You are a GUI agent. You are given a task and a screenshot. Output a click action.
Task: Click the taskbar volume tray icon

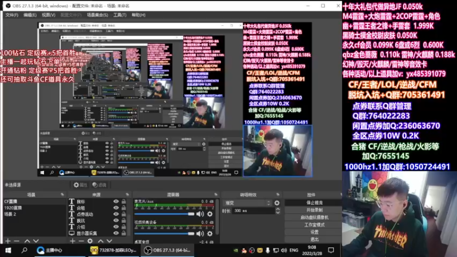tap(284, 250)
